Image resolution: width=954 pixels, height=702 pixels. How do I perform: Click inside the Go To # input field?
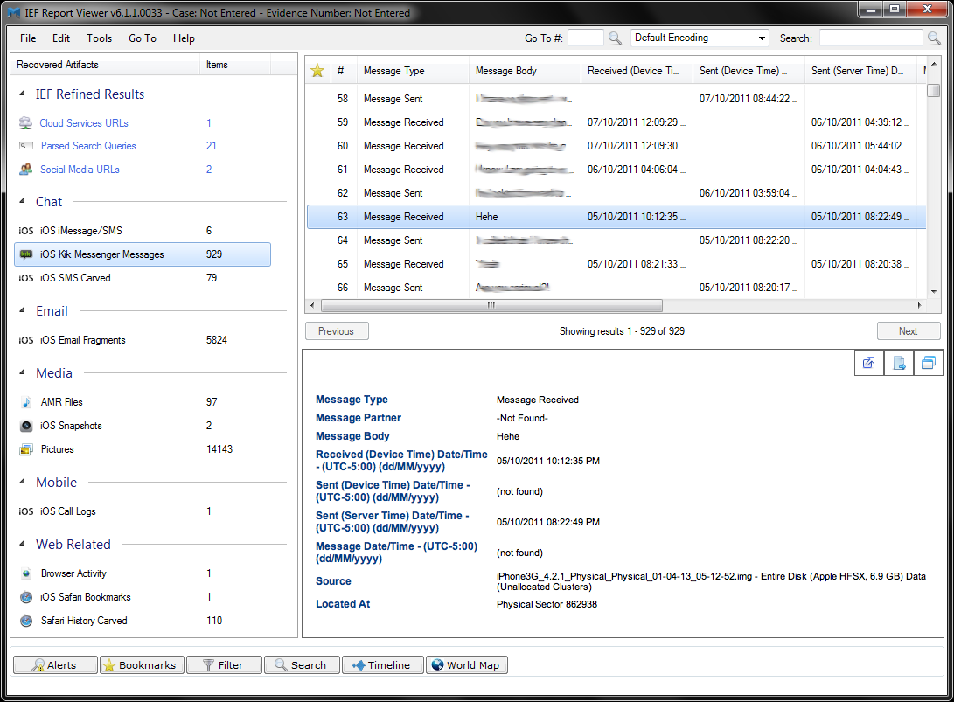[x=585, y=38]
